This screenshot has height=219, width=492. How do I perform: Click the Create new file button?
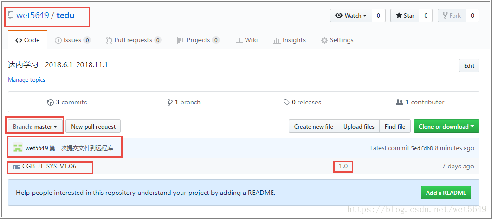(x=313, y=127)
